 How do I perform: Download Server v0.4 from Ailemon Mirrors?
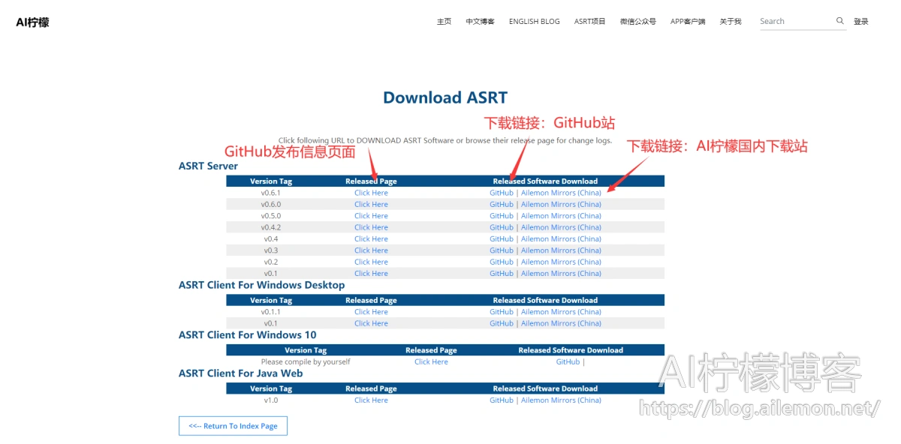(x=561, y=239)
